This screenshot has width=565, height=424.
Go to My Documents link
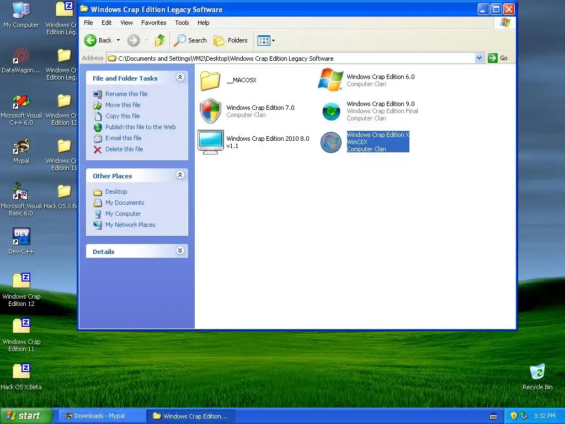(x=125, y=203)
